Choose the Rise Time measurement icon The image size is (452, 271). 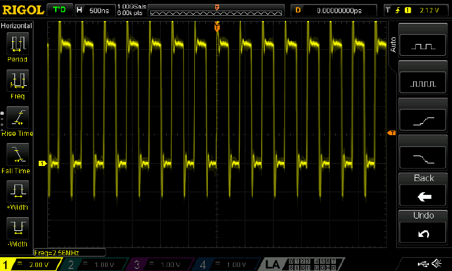(18, 117)
